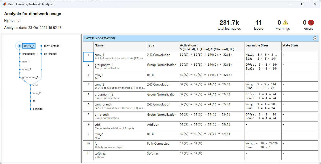Click the Learnable Sizes column header
This screenshot has width=321, height=164.
tap(263, 47)
